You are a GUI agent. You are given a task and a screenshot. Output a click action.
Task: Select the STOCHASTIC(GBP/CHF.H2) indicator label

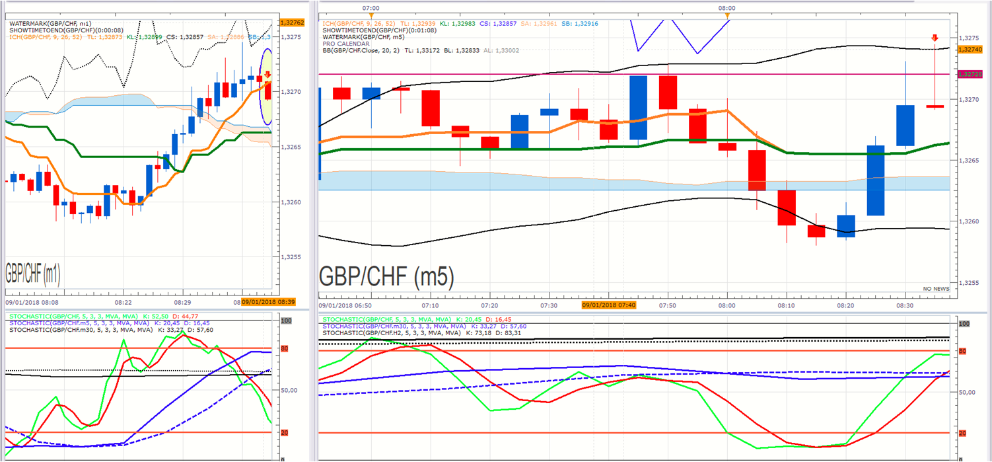pos(422,332)
